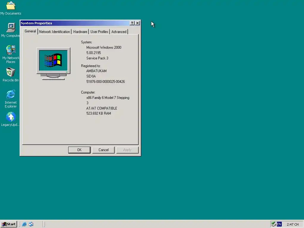Click the 523.692 KB RAM value
This screenshot has width=304, height=228.
[99, 113]
